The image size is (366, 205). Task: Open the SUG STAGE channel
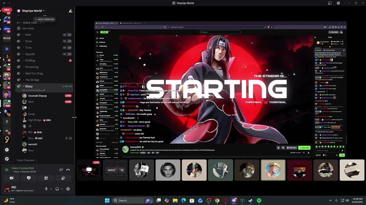tap(44, 28)
